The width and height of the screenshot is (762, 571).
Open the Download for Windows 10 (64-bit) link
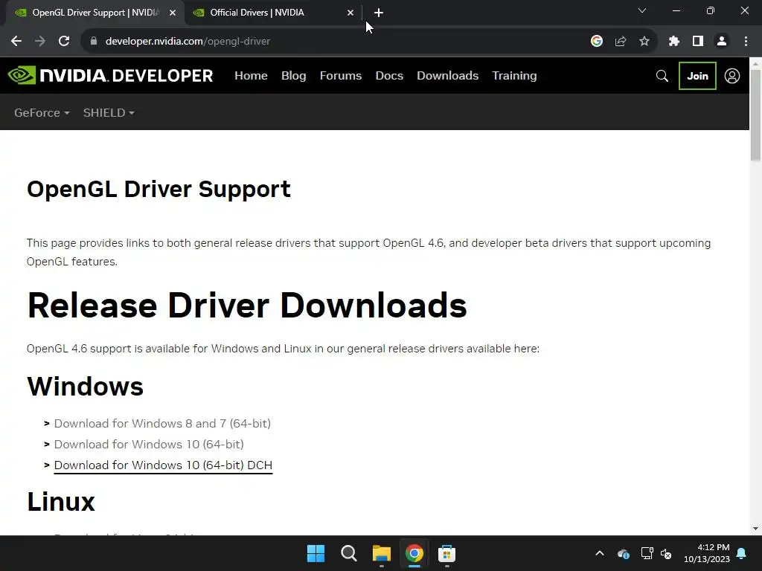coord(149,445)
